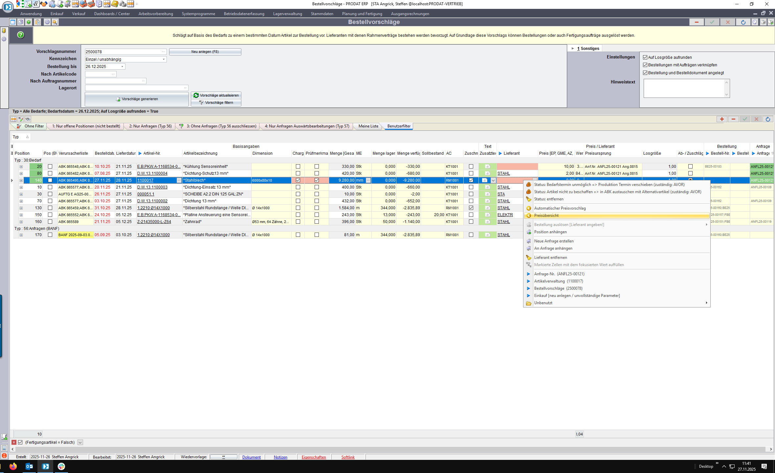The height and width of the screenshot is (473, 775).
Task: Open the E.B.PKW.A-1168534 article link in row 20
Action: click(159, 167)
